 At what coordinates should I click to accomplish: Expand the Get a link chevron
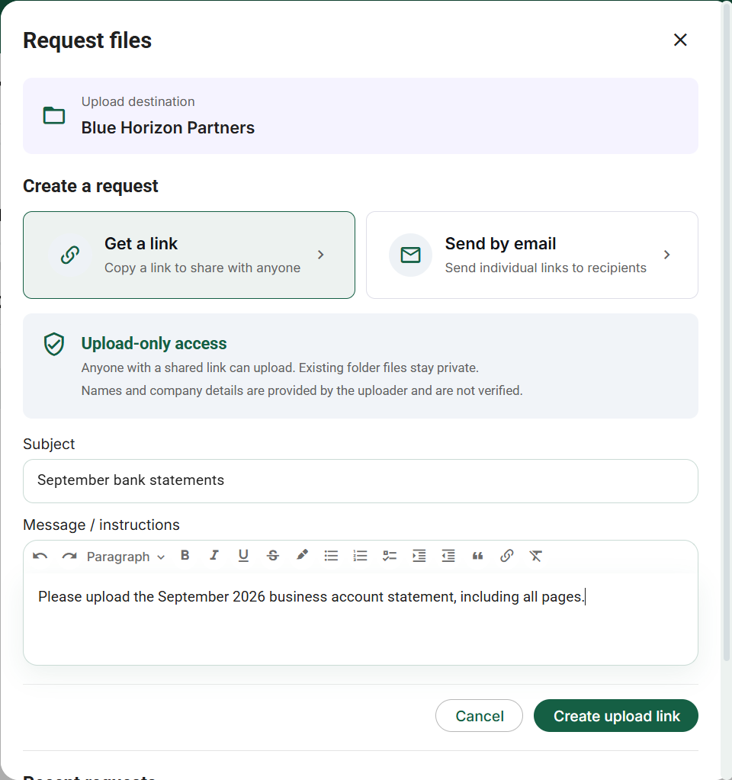[320, 255]
